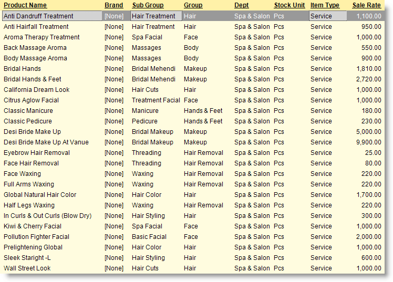
Task: Click the 9,900.00 sale rate cell
Action: coord(369,142)
